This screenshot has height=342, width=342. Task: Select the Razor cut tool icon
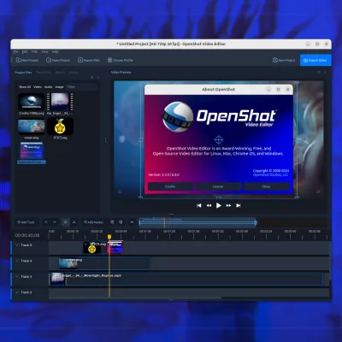pos(74,222)
